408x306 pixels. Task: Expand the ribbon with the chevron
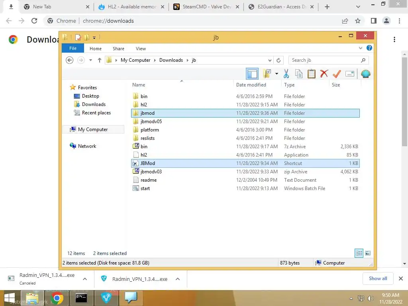coord(360,48)
